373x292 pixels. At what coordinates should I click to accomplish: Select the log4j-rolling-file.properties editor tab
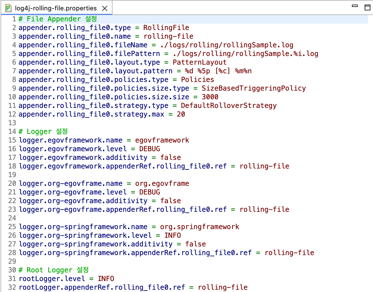(x=55, y=8)
